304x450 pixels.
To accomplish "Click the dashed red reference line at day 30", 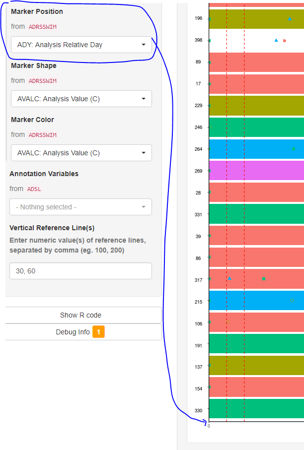I will [x=227, y=223].
